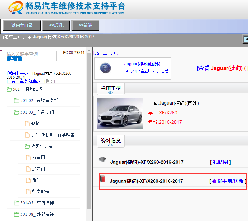Image resolution: width=248 pixels, height=221 pixels.
Task: Open the 维修手册/诊断 link
Action: coord(228,181)
